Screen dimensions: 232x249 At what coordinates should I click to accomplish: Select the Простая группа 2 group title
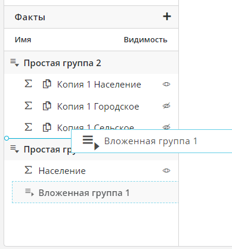63,63
